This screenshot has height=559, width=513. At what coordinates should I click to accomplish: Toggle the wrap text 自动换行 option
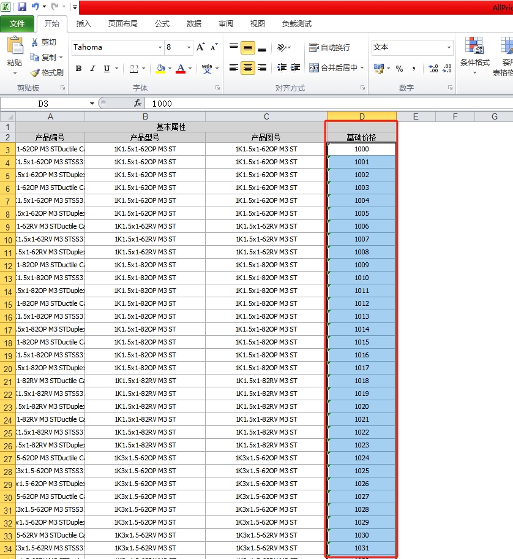pyautogui.click(x=330, y=47)
